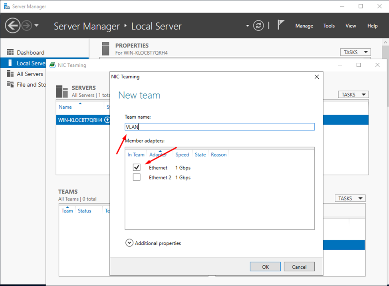Check the Ethernet 2 adapter checkbox

point(137,177)
